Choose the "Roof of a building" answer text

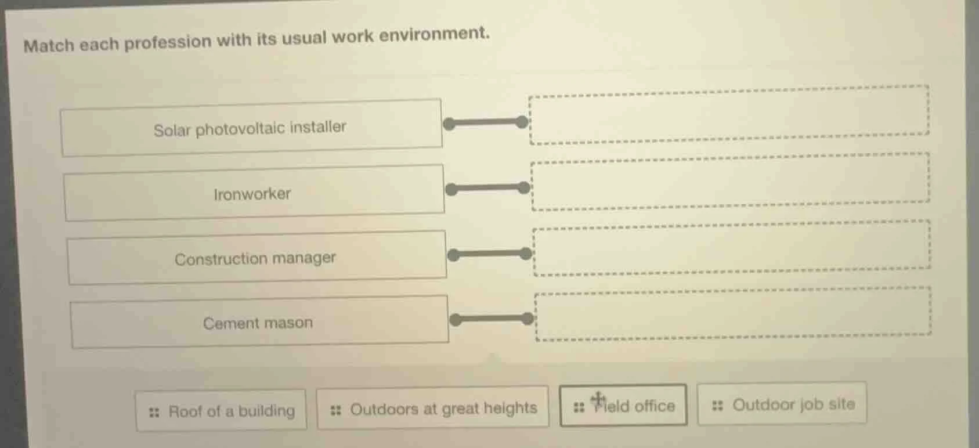tap(232, 411)
